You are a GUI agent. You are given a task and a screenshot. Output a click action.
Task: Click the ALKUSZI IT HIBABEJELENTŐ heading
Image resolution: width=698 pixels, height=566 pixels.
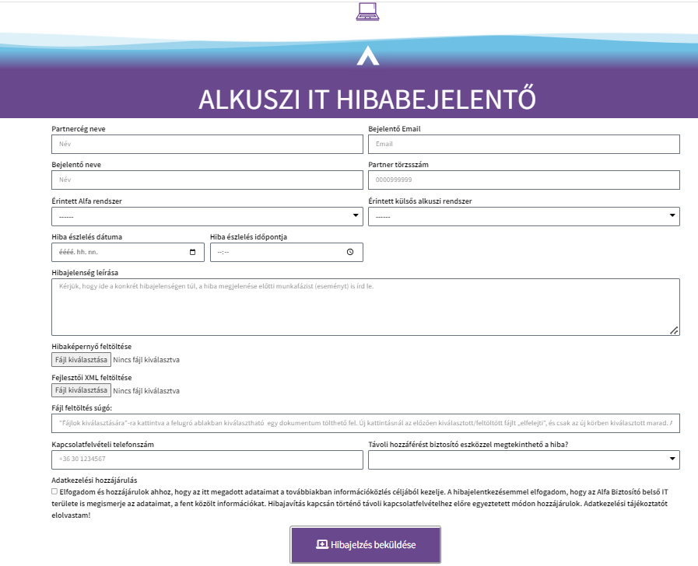pyautogui.click(x=367, y=99)
